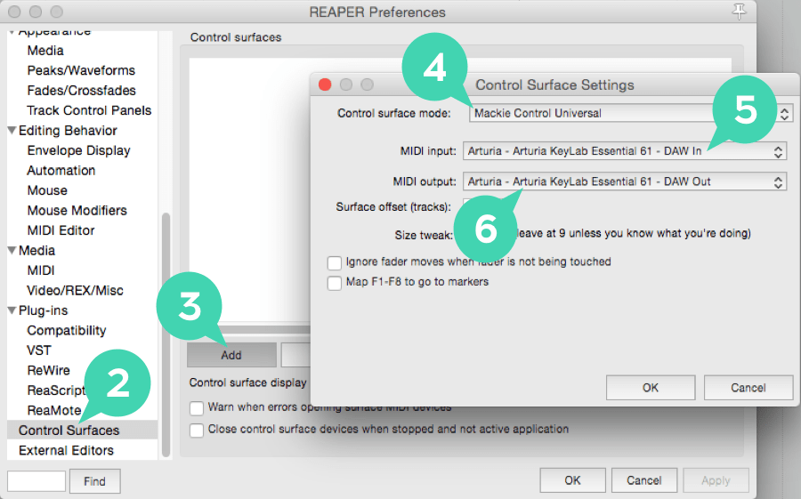
Task: Select Track Control Panels page
Action: click(x=89, y=110)
